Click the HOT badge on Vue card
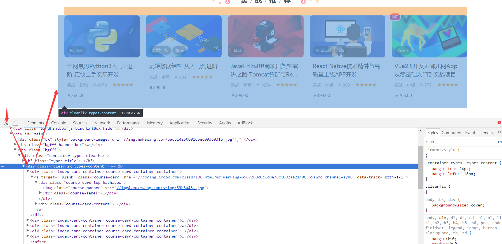 pyautogui.click(x=395, y=17)
